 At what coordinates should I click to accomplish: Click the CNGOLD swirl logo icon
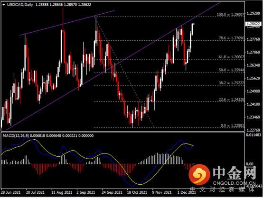(199, 174)
